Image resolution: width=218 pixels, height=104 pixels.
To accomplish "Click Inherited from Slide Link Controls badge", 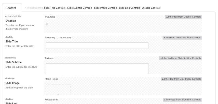I will (x=182, y=100).
